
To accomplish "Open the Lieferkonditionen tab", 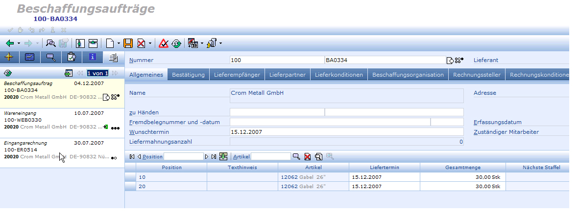I will (338, 75).
